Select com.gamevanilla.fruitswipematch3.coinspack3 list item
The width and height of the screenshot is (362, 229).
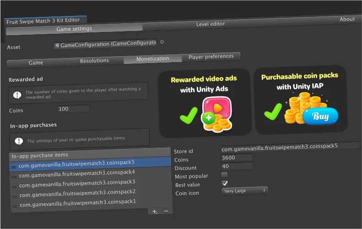tap(91, 184)
